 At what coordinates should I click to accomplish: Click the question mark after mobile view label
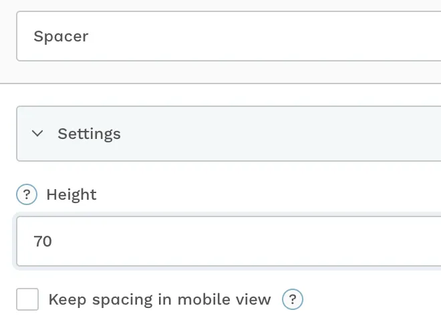[x=293, y=299]
